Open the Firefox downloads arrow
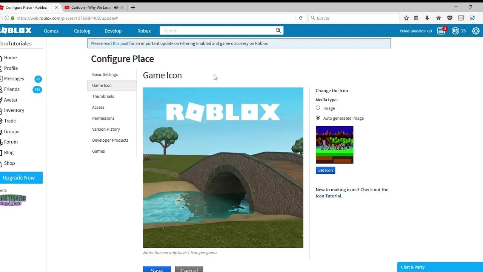 click(x=427, y=18)
